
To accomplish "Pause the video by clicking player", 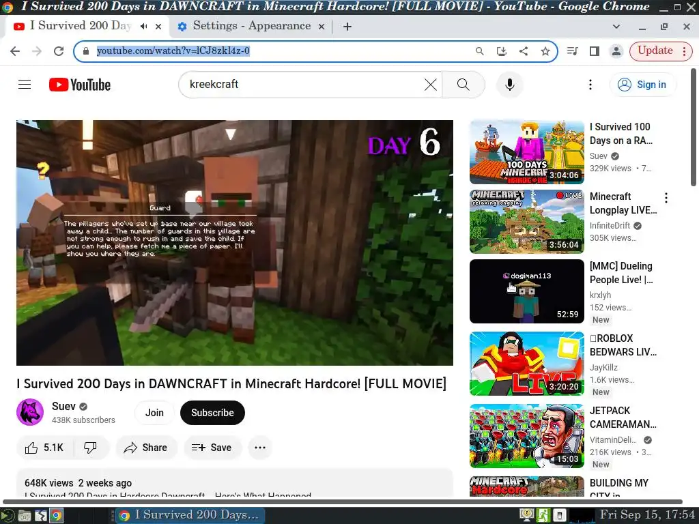I will tap(235, 243).
